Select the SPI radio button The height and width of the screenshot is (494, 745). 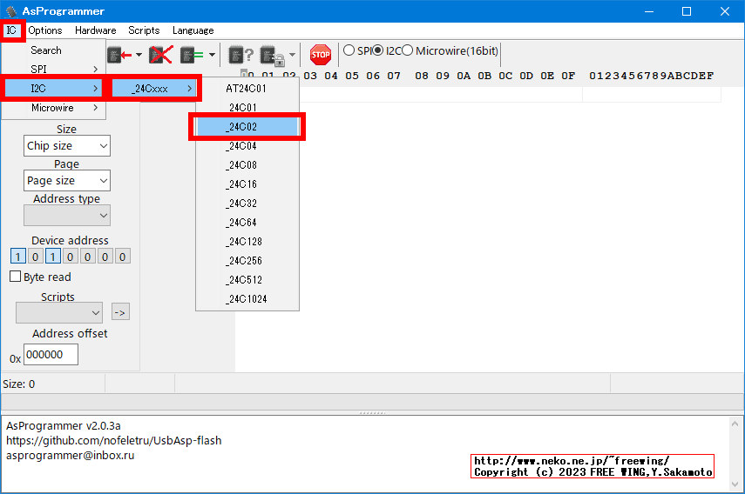pyautogui.click(x=349, y=50)
